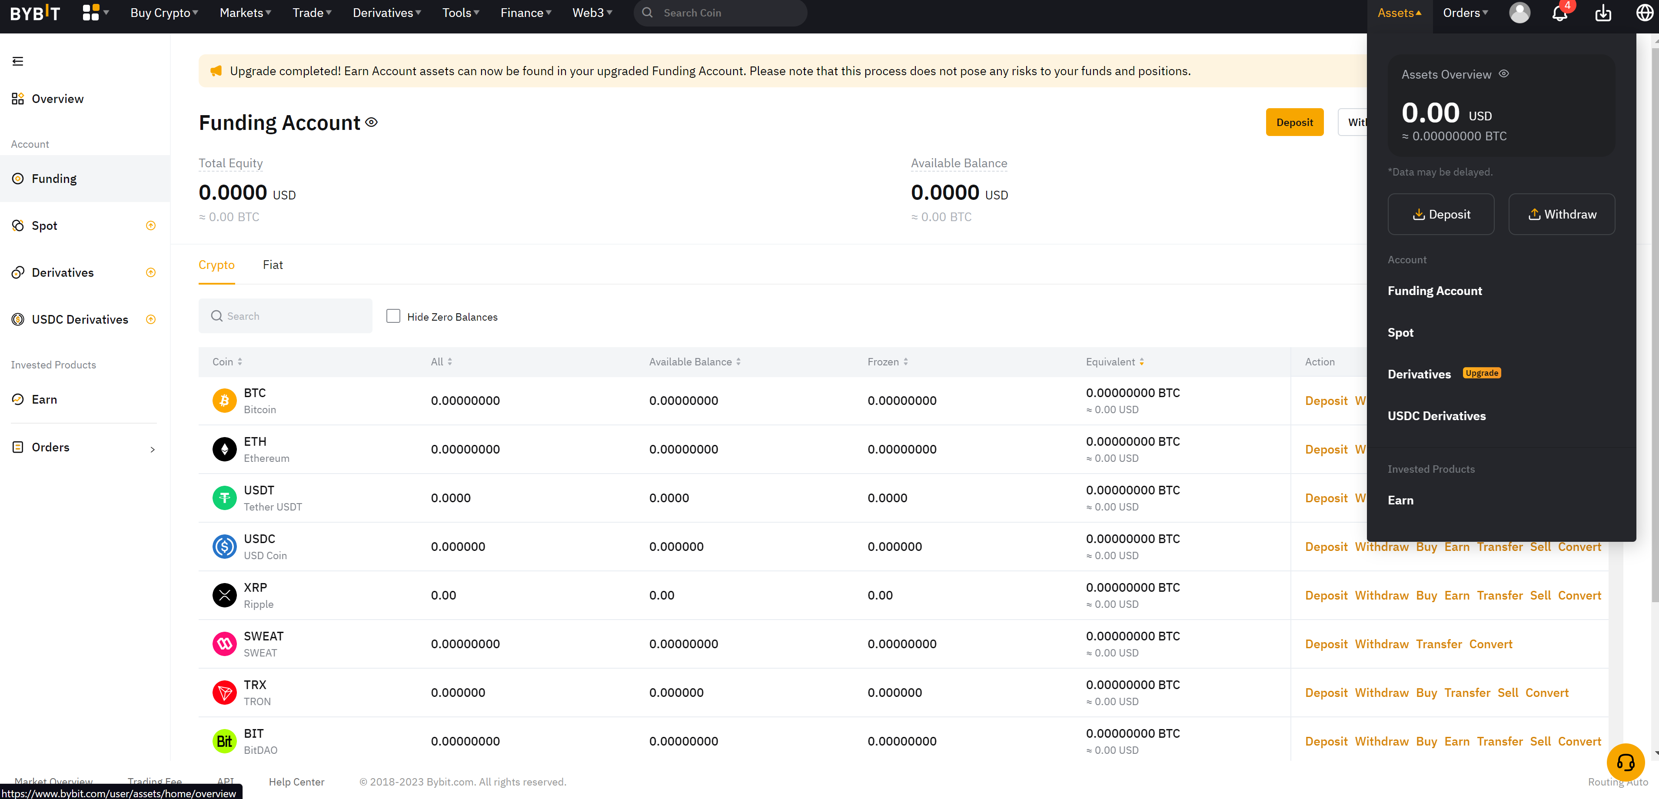Click the app download icon in header
This screenshot has width=1659, height=799.
1603,13
